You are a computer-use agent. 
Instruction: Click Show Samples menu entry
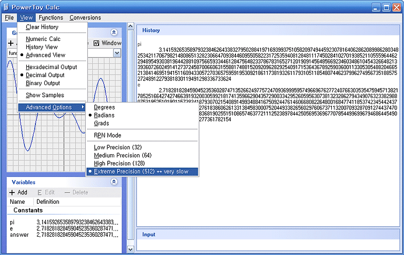53,95
